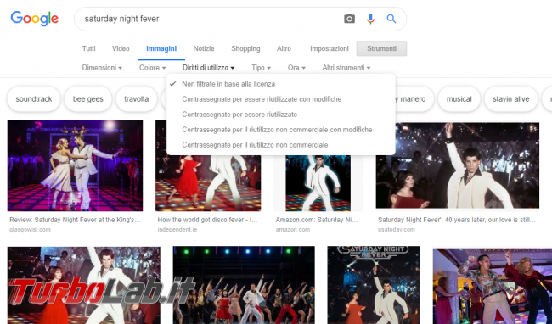
Task: Select the stayin alive suggestion chip
Action: click(x=510, y=99)
